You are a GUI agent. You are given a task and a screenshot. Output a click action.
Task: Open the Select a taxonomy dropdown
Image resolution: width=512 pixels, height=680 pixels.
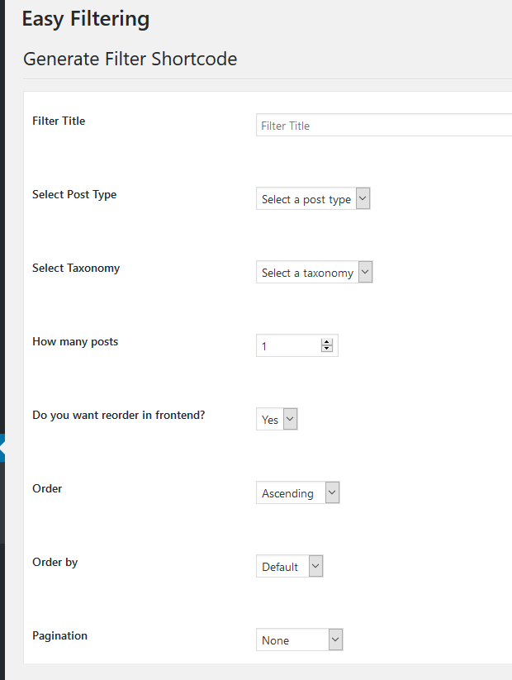tap(315, 272)
